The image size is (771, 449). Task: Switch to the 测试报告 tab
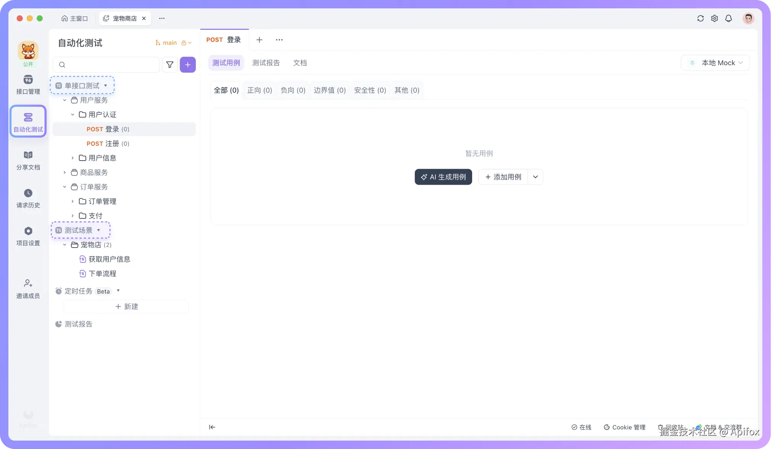[x=266, y=63]
